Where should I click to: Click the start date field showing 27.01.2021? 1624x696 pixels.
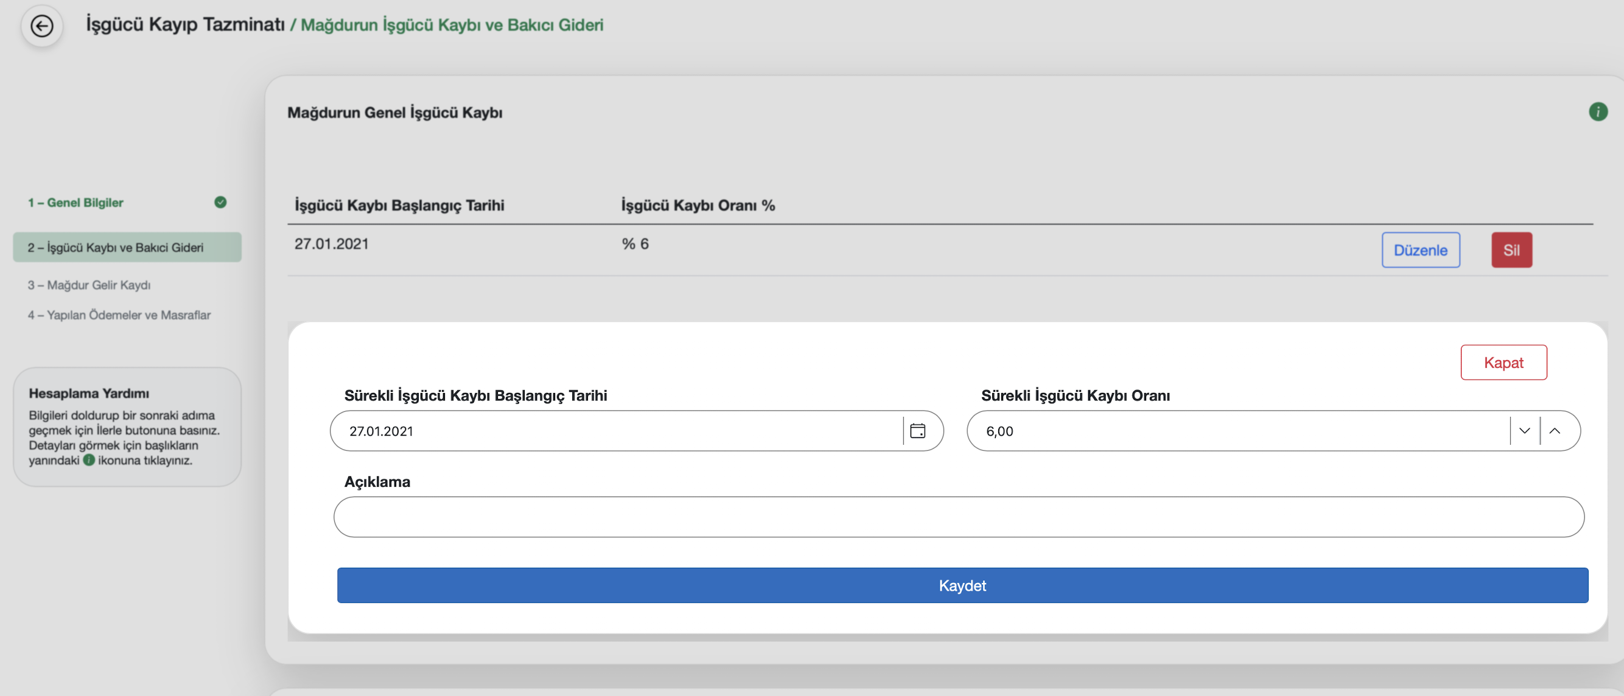tap(618, 431)
